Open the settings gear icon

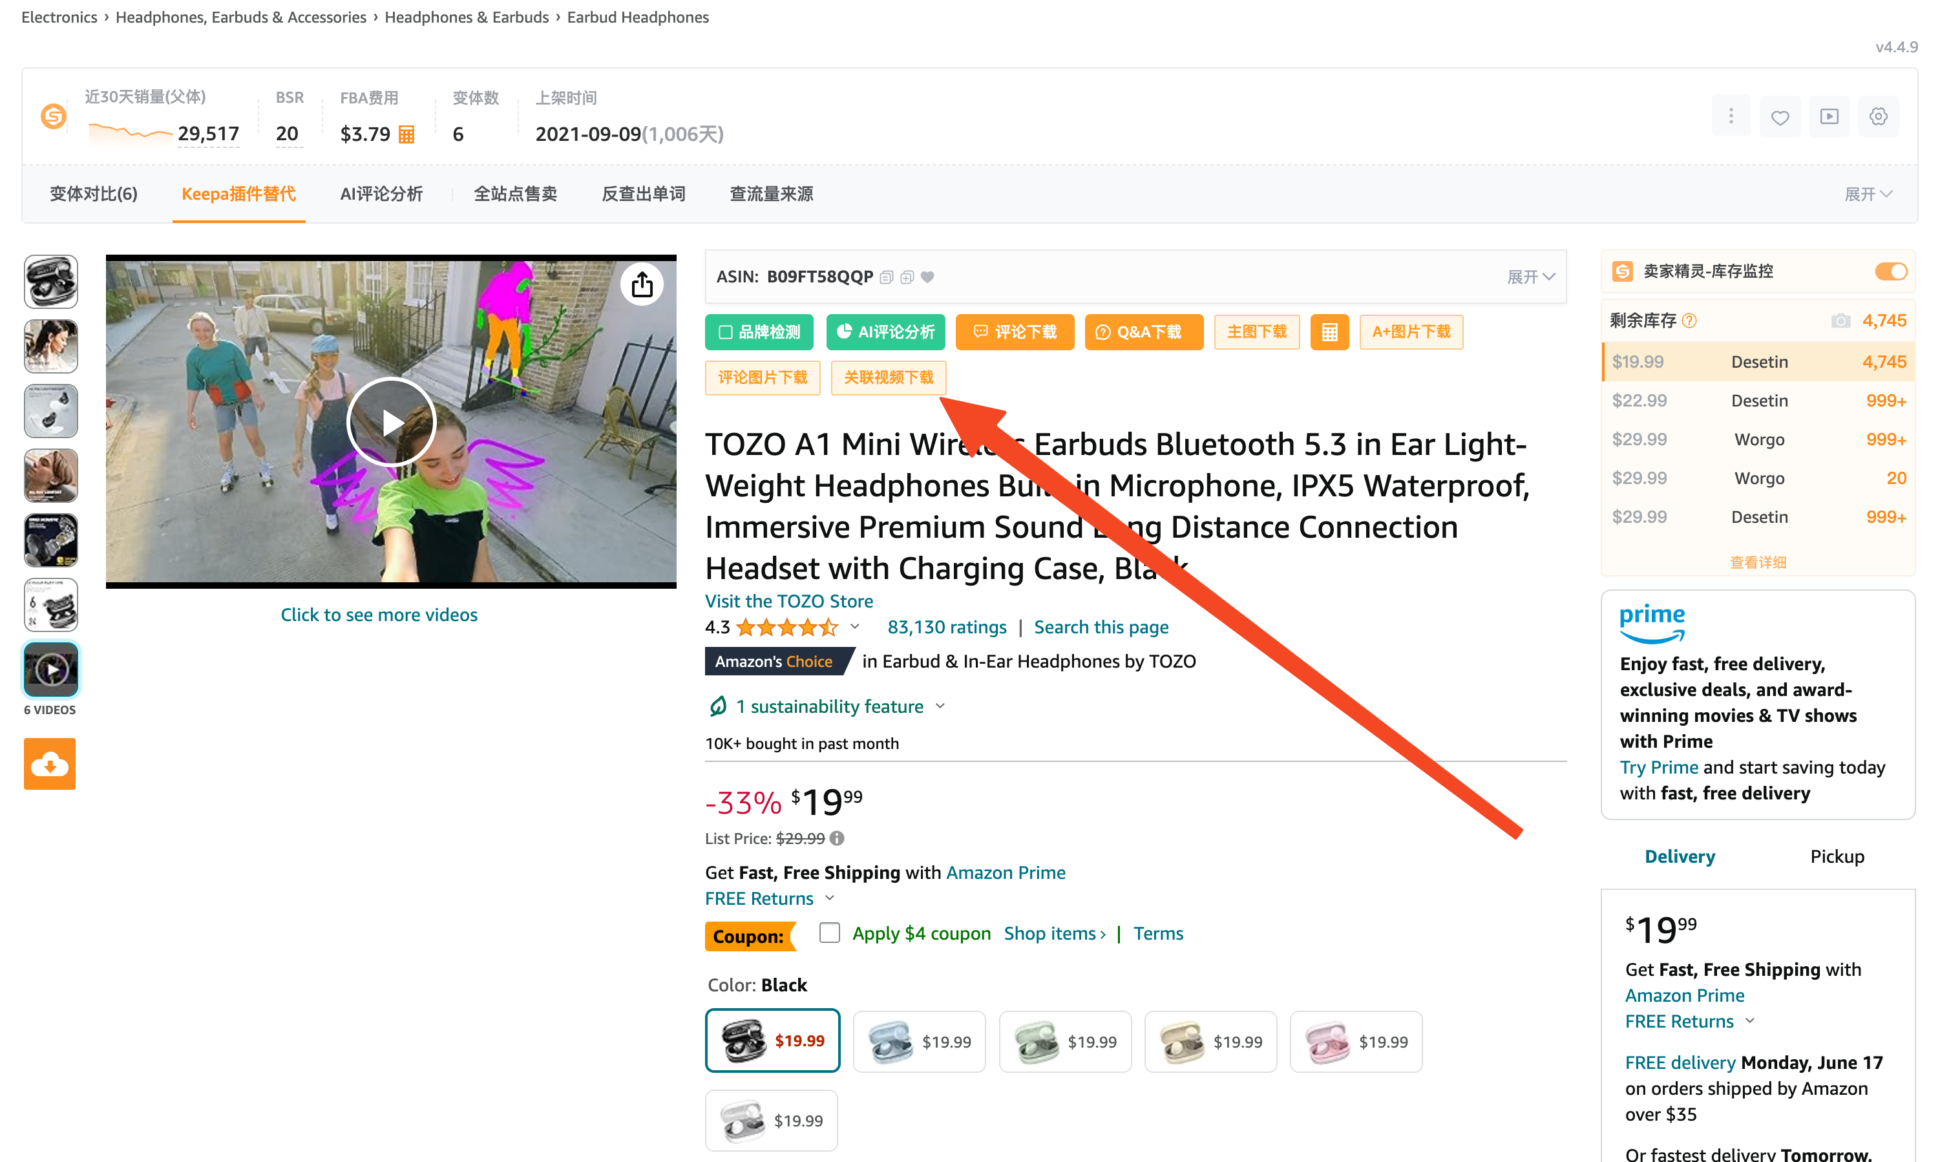1878,117
